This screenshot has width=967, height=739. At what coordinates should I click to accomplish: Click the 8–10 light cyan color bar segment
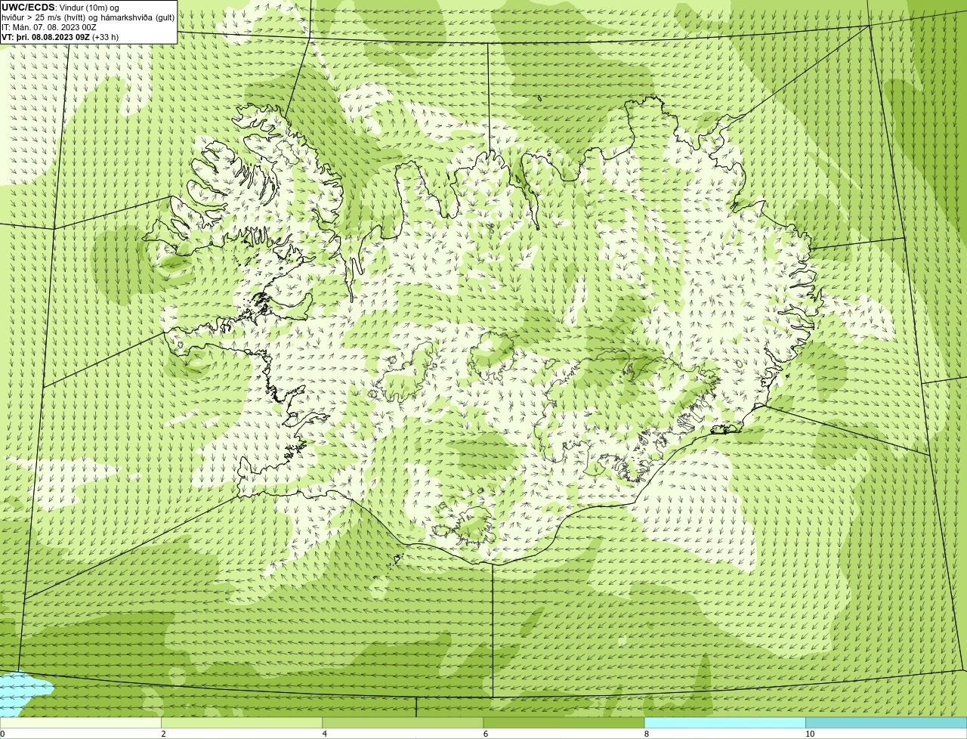[x=724, y=723]
